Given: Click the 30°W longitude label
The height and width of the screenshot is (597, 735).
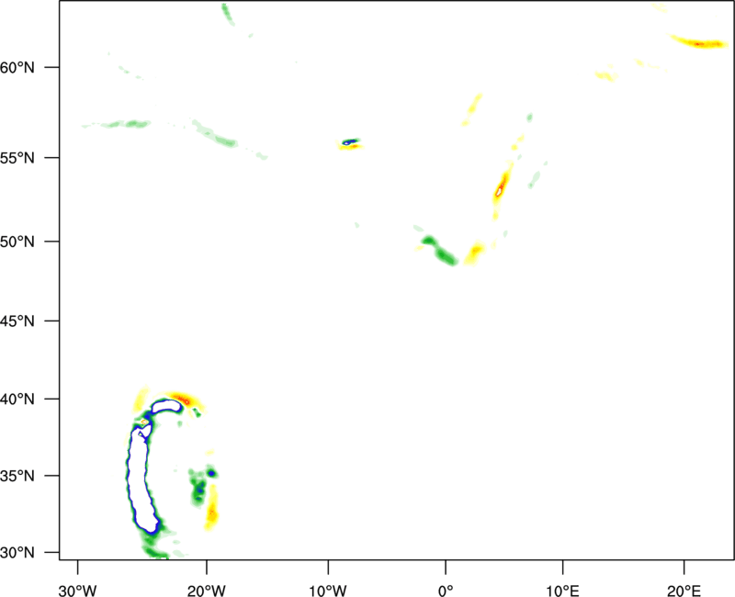Looking at the screenshot, I should pyautogui.click(x=78, y=591).
